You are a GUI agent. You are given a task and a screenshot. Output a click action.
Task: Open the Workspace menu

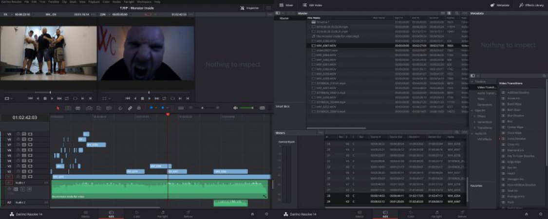pos(144,2)
